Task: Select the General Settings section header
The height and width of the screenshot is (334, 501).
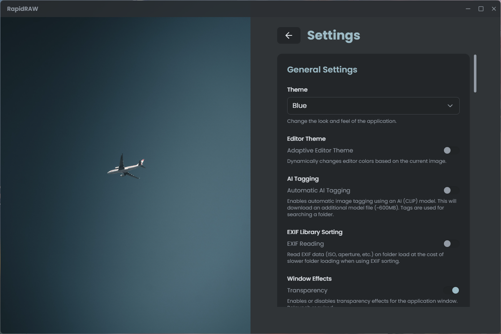Action: (x=322, y=70)
